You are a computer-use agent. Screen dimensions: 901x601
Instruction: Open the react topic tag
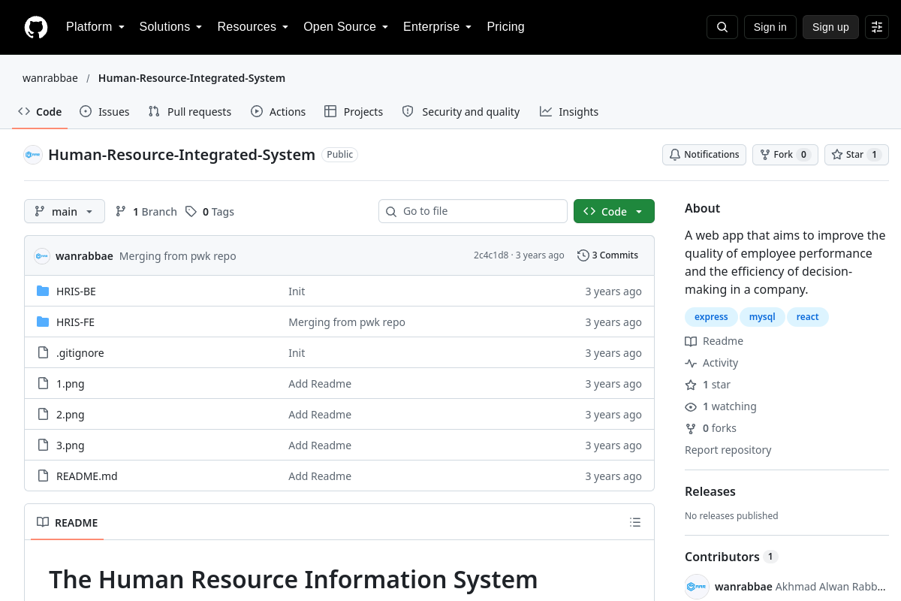tap(808, 317)
